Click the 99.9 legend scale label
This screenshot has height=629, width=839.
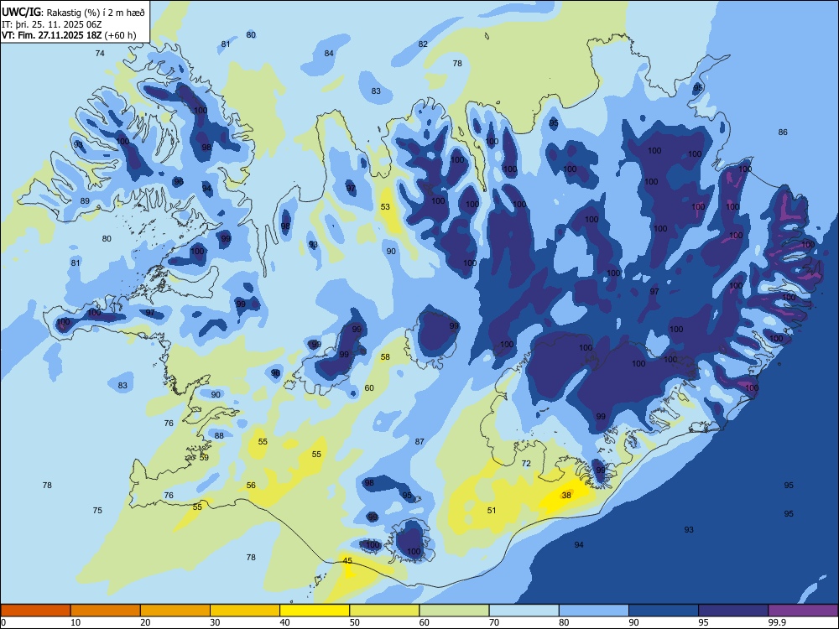pyautogui.click(x=776, y=622)
